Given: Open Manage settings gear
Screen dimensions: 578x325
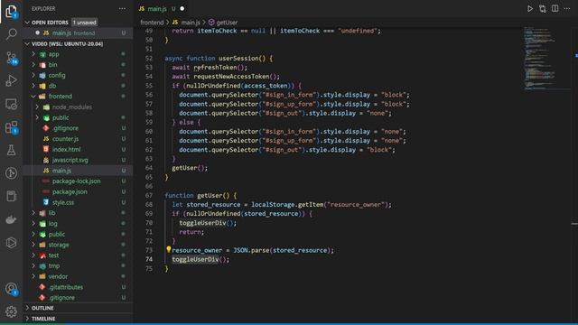Looking at the screenshot, I should 12,311.
